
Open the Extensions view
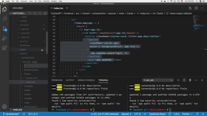[x=4, y=48]
